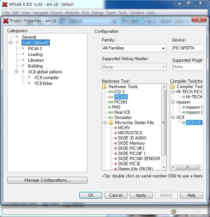Click the PM3 programmer icon
Screen dimensions: 210x217
pos(109,107)
